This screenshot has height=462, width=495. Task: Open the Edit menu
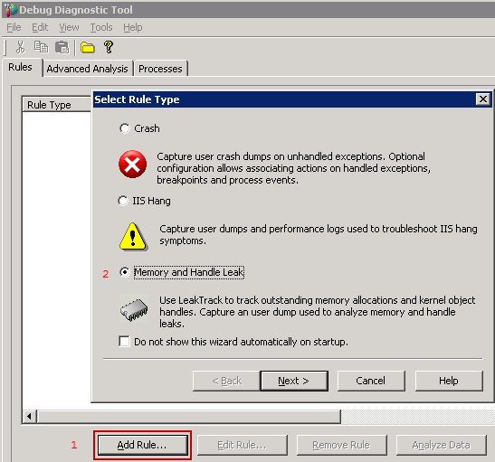click(x=40, y=27)
